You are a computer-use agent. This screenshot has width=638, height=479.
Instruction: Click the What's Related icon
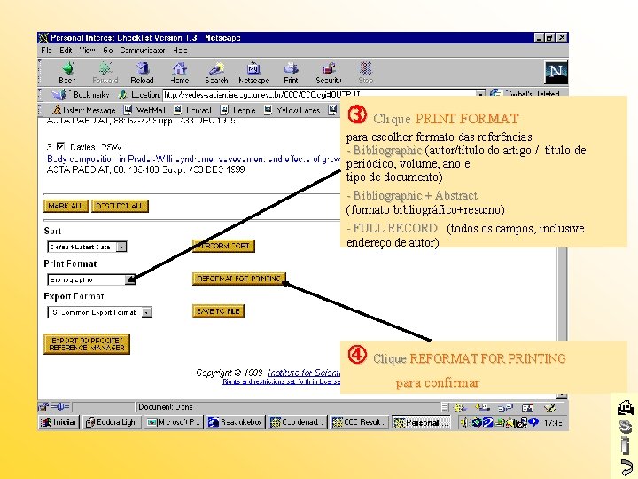496,94
